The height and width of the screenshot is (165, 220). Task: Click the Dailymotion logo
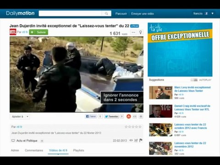pos(20,13)
